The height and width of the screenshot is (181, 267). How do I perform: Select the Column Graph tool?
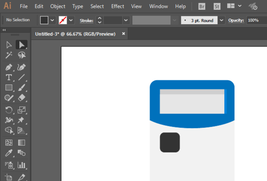point(21,165)
